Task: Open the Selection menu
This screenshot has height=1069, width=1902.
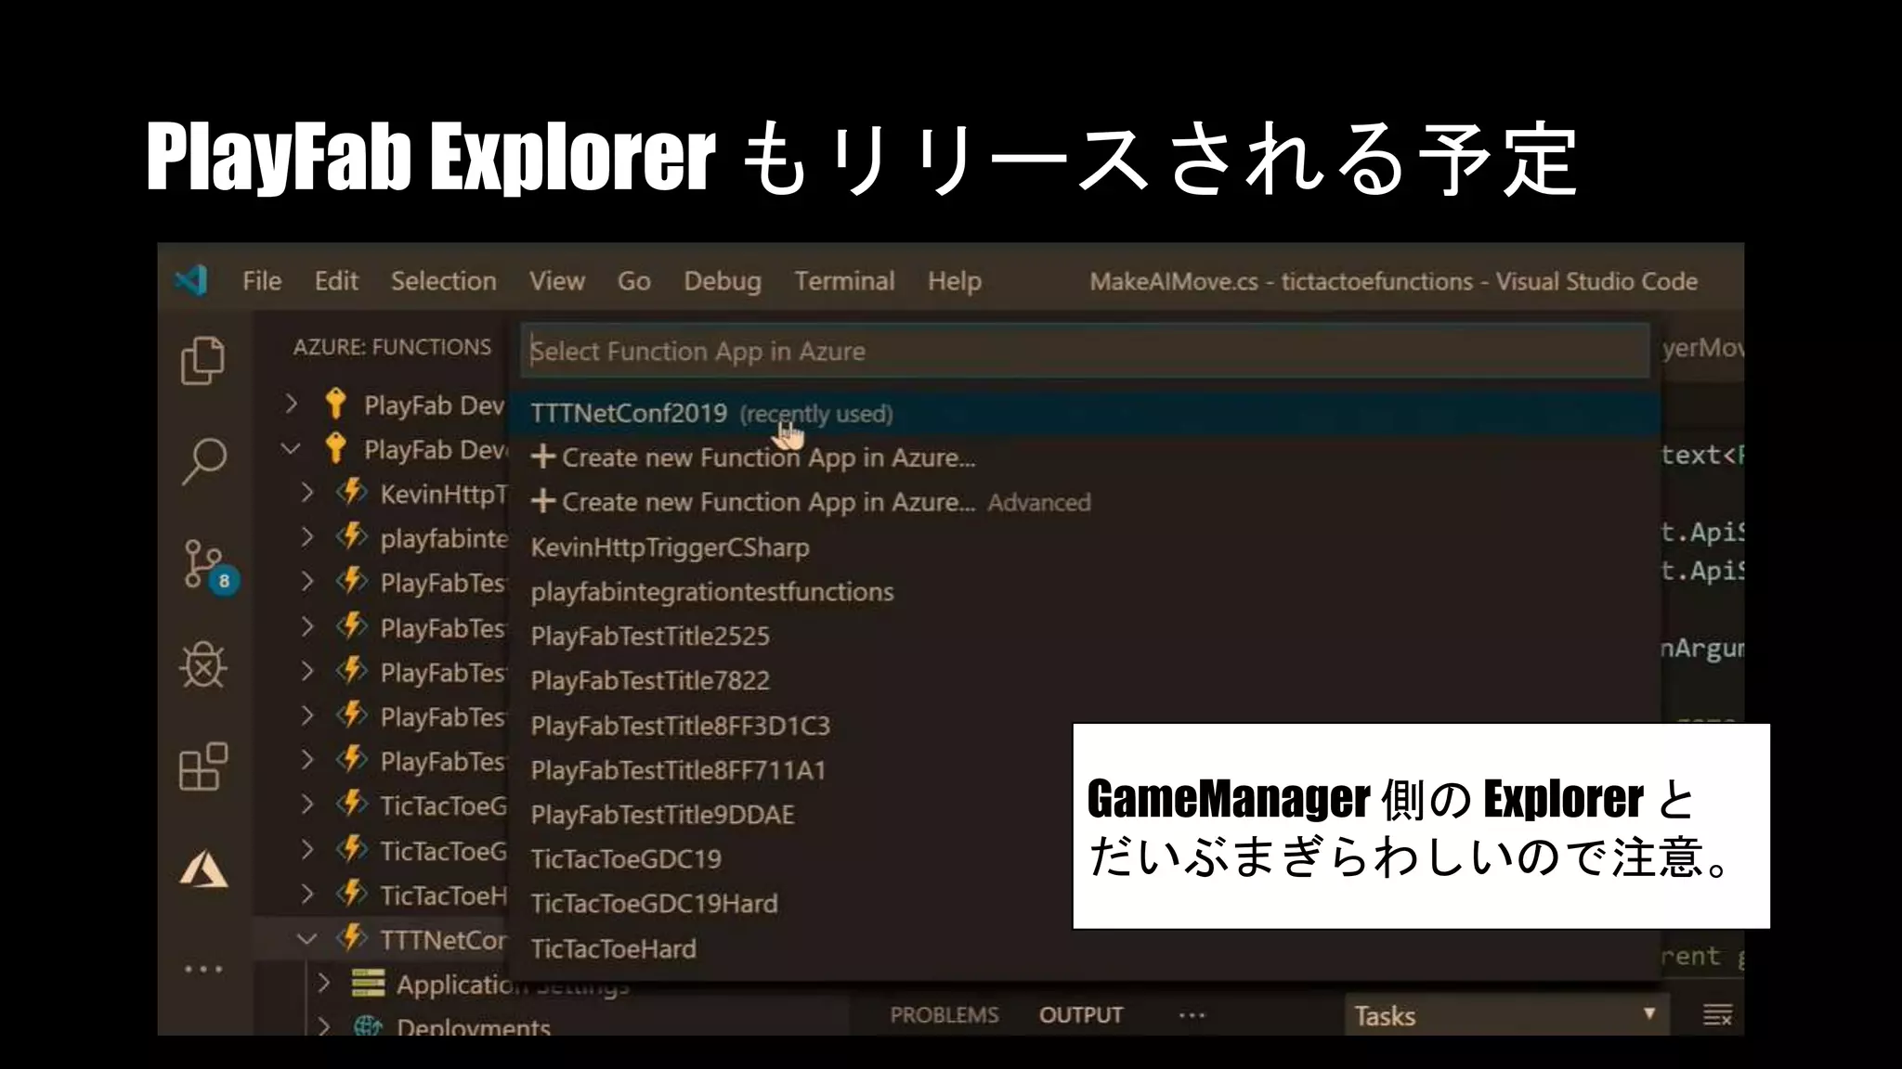Action: 443,280
